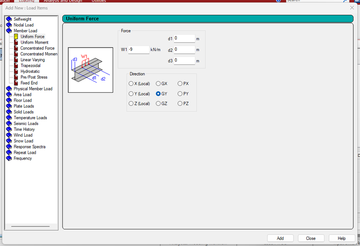Click the d3 distance input field
This screenshot has height=246, width=360.
(x=184, y=61)
